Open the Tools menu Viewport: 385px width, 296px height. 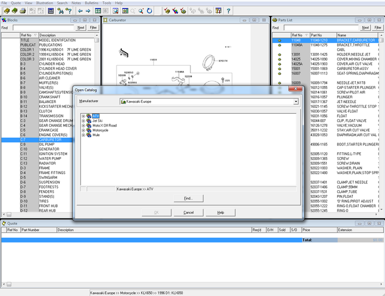click(106, 3)
